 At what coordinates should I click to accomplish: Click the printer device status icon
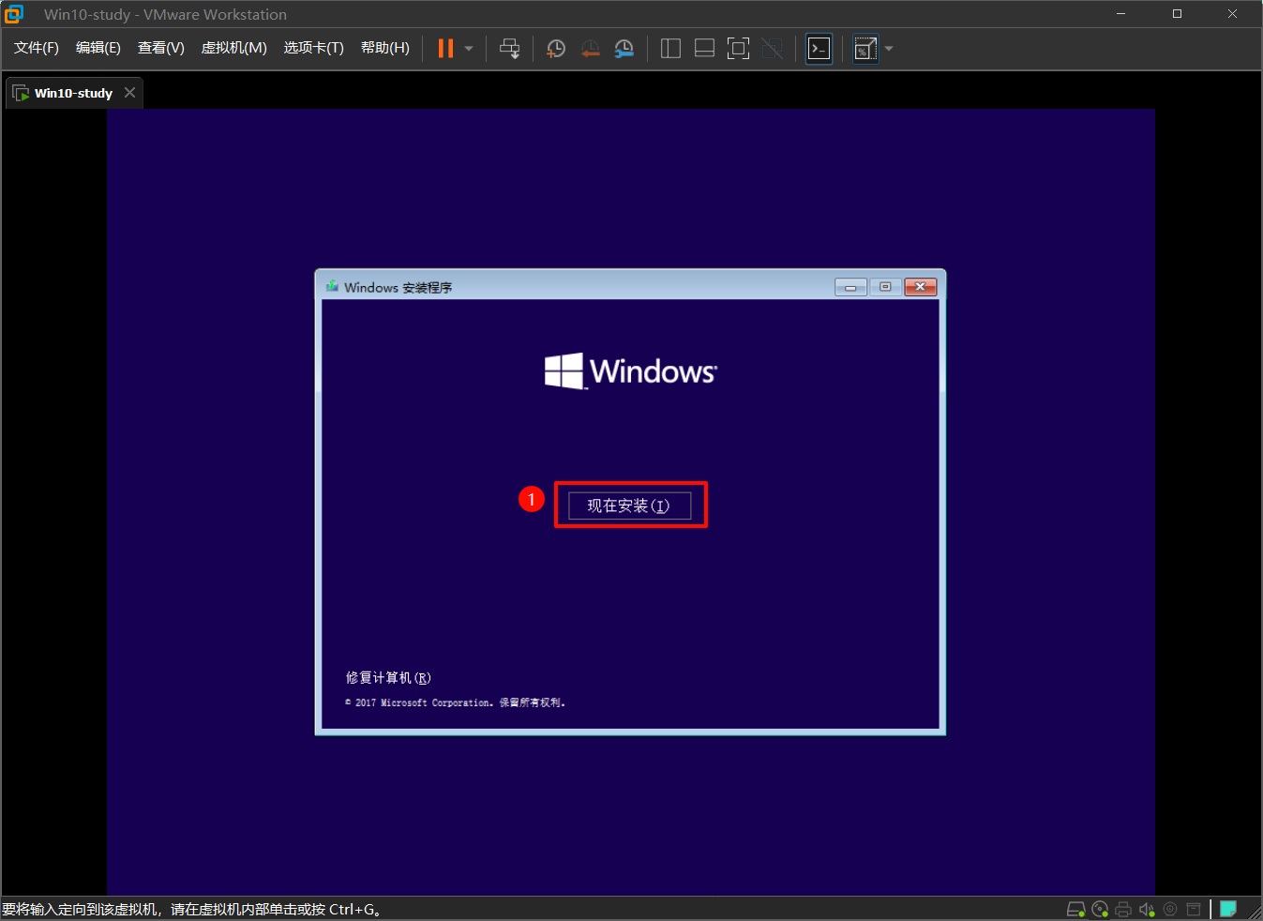click(1123, 909)
